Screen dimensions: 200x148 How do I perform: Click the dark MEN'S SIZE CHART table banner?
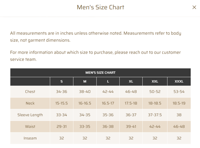(101, 73)
